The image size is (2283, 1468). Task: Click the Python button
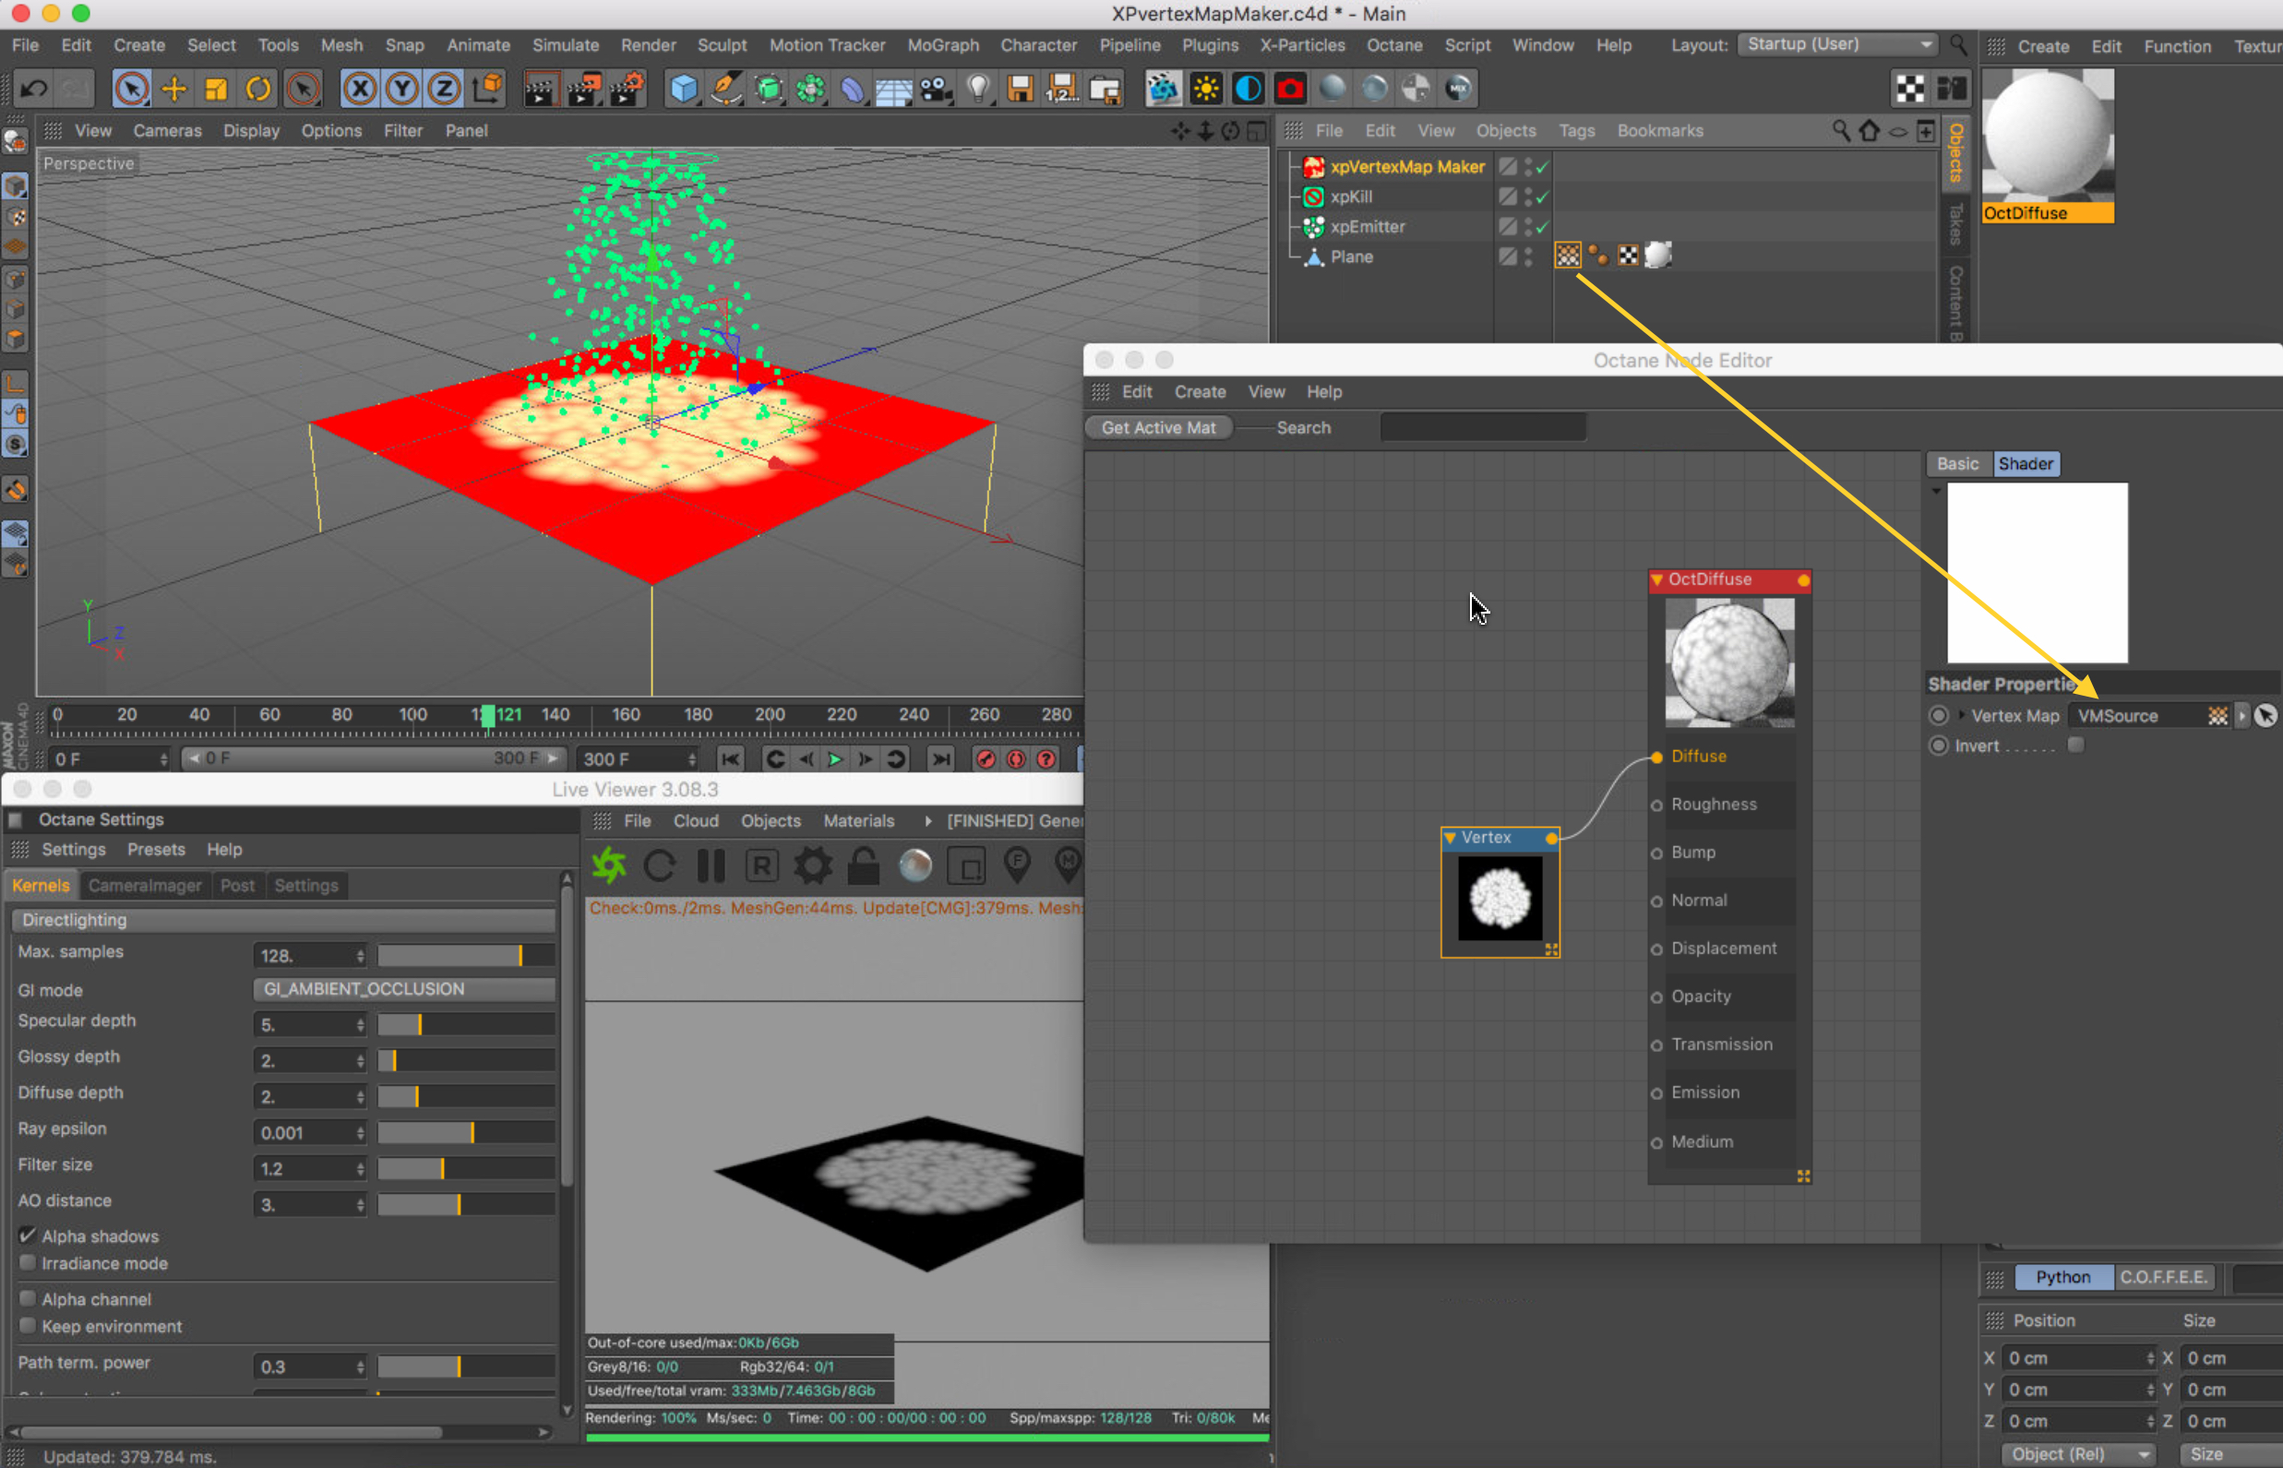2062,1276
